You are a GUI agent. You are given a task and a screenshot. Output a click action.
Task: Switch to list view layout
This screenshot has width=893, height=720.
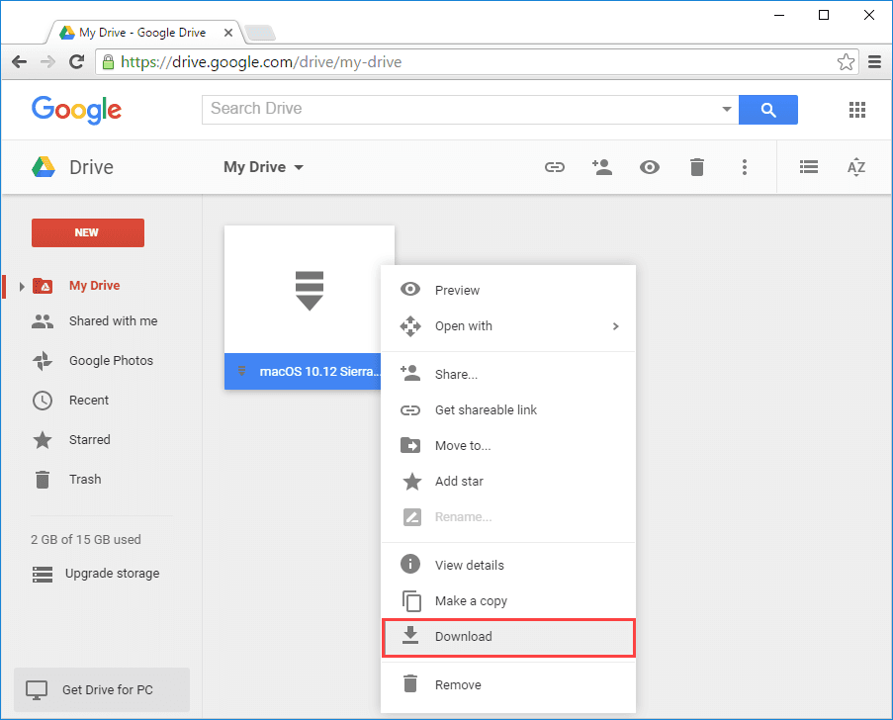pos(809,167)
